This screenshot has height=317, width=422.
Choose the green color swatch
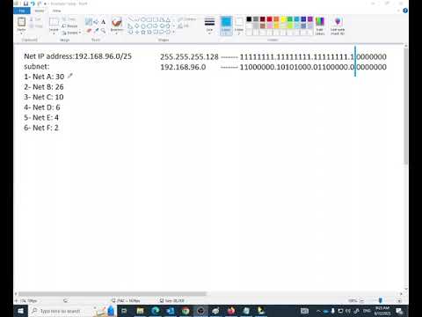pyautogui.click(x=290, y=19)
